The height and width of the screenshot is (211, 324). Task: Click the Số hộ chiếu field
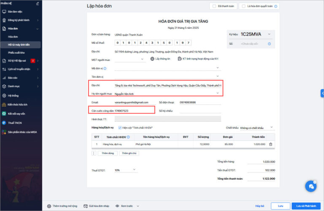(200, 111)
